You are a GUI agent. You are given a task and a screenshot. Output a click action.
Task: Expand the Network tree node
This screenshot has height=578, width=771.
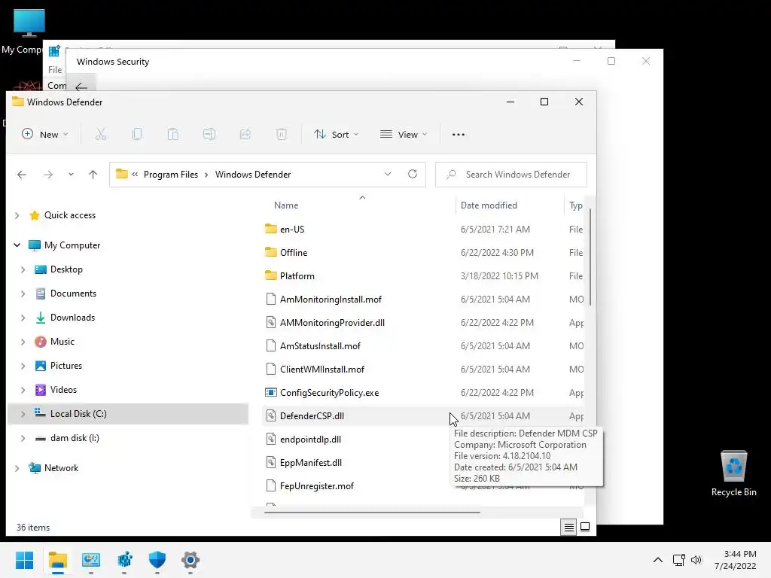pyautogui.click(x=17, y=468)
